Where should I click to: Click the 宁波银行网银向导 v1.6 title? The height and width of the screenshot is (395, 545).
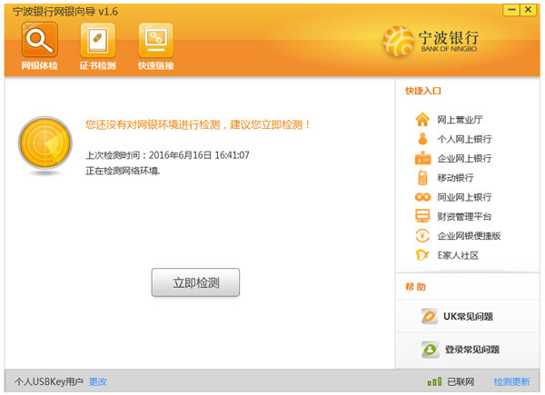(65, 12)
